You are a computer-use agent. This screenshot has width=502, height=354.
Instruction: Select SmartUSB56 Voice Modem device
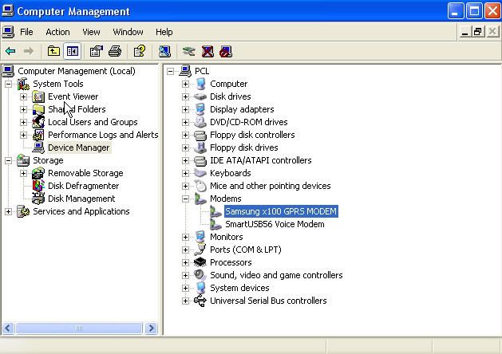coord(274,224)
